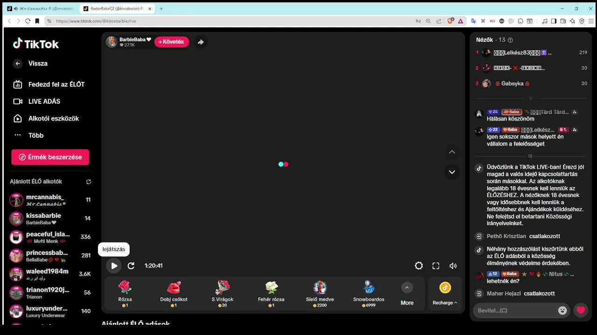597x335 pixels.
Task: Toggle the browser sidebar panel
Action: (554, 21)
